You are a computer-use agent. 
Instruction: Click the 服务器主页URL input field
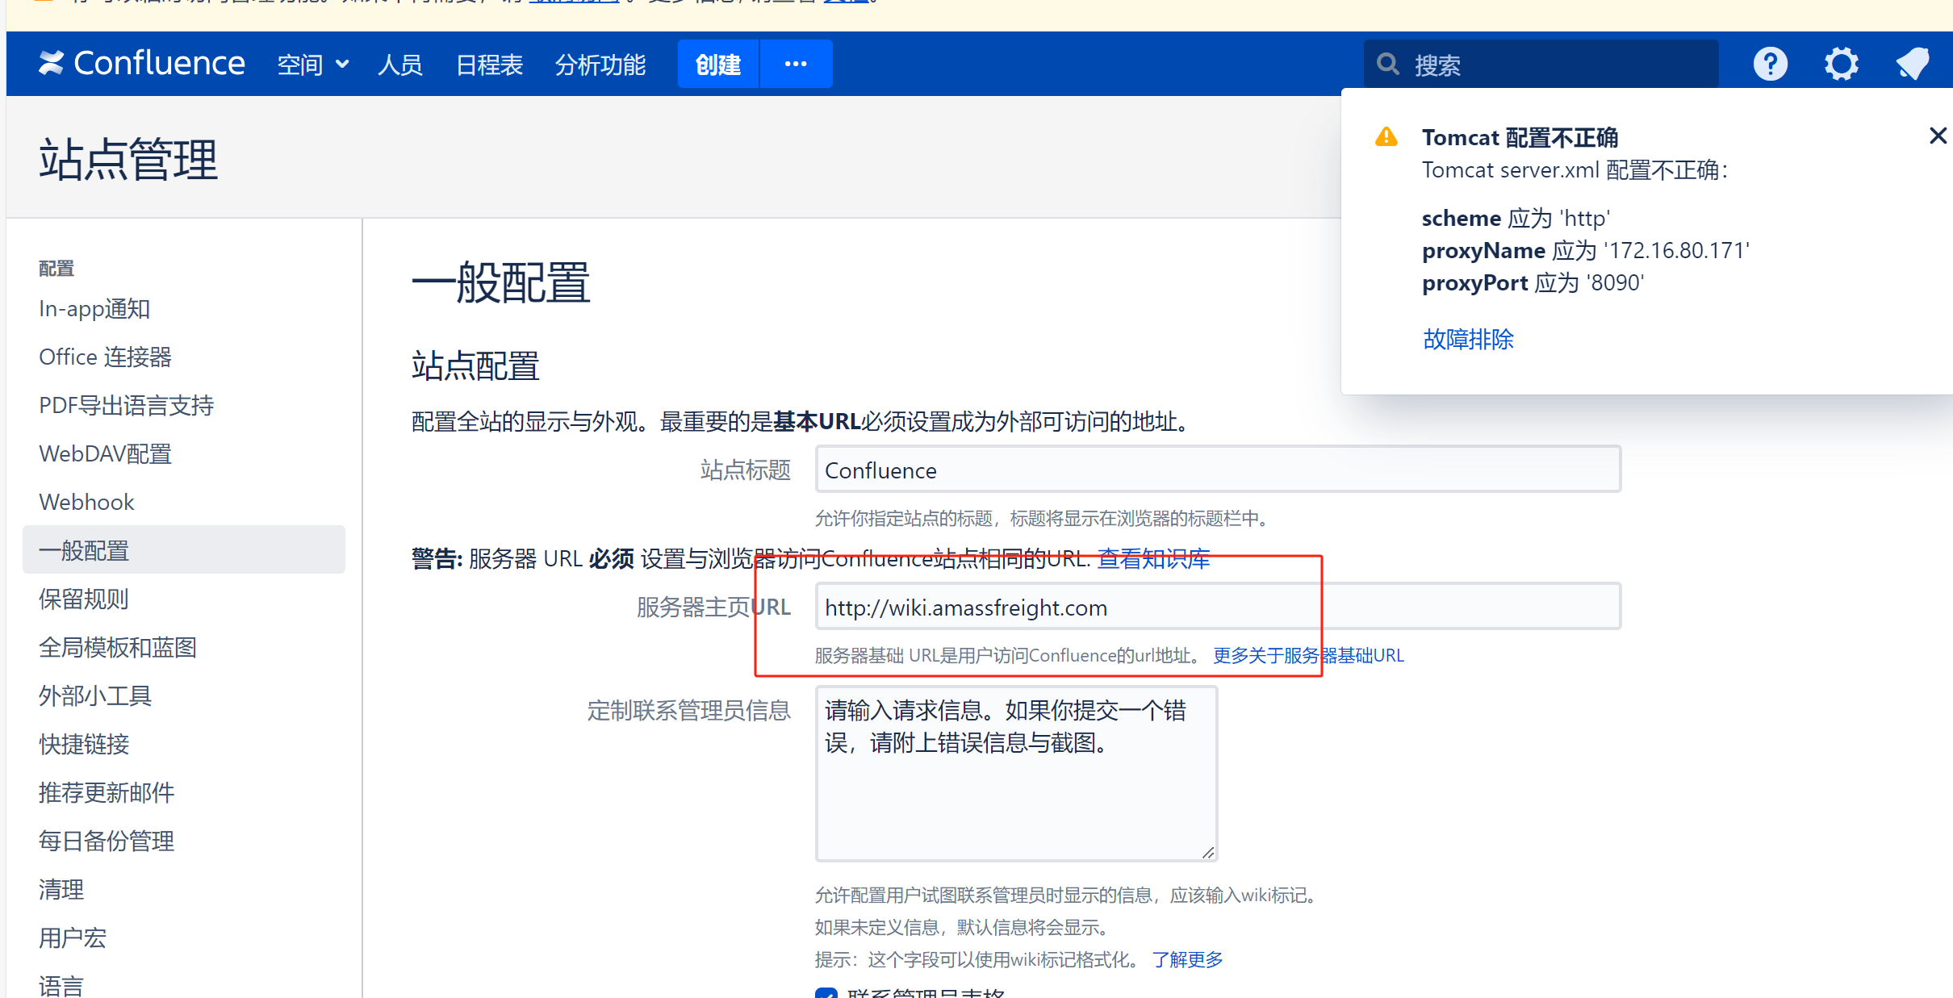[1218, 607]
